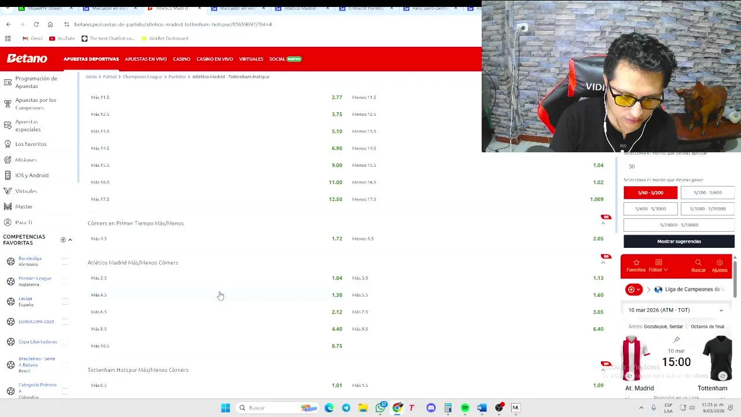Open Apuestas por los Campeones

pos(36,104)
